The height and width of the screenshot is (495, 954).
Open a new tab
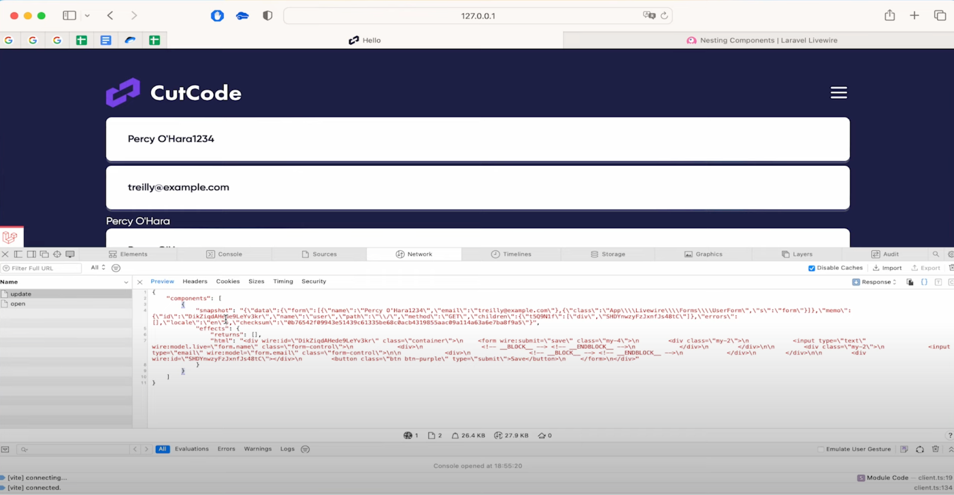click(914, 15)
